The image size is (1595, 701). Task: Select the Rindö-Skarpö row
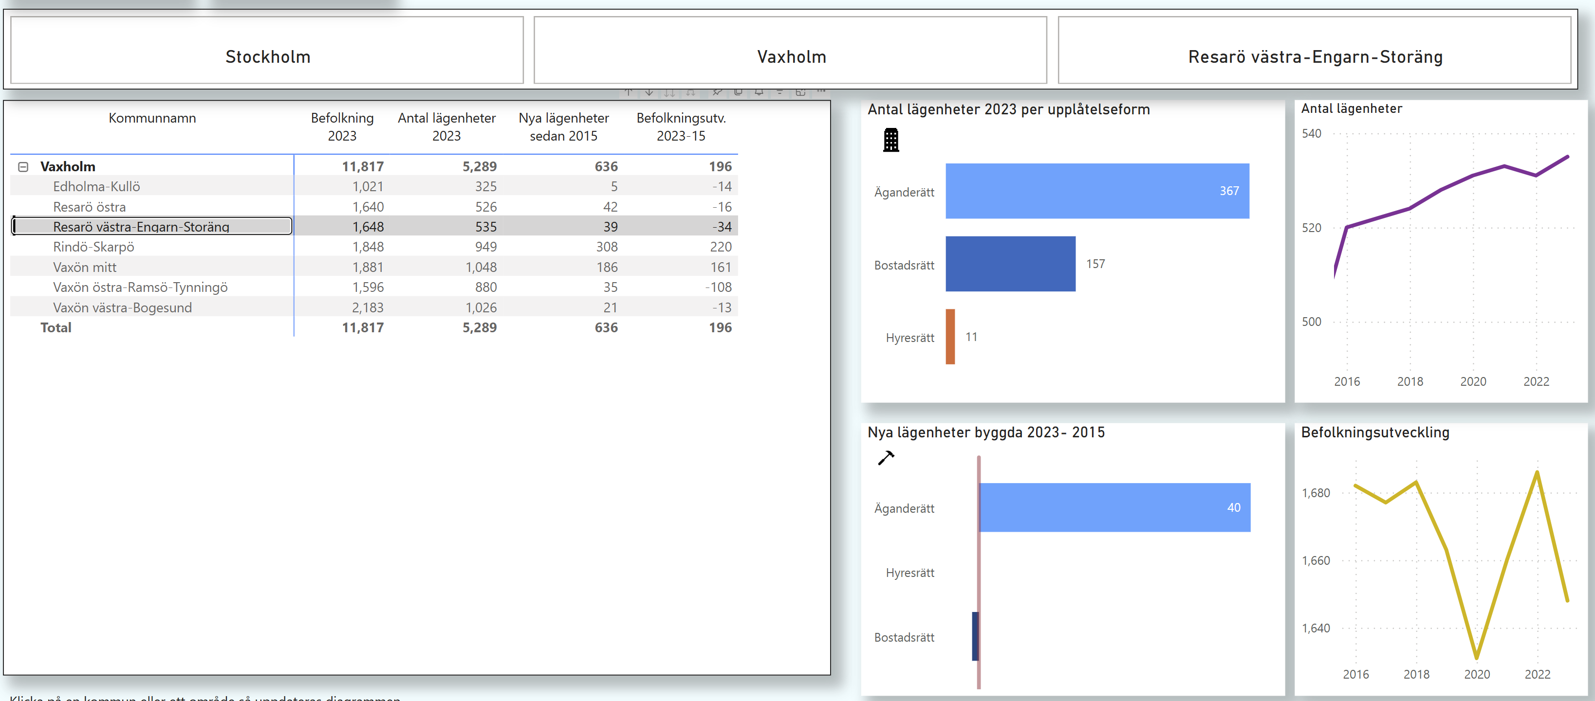93,247
